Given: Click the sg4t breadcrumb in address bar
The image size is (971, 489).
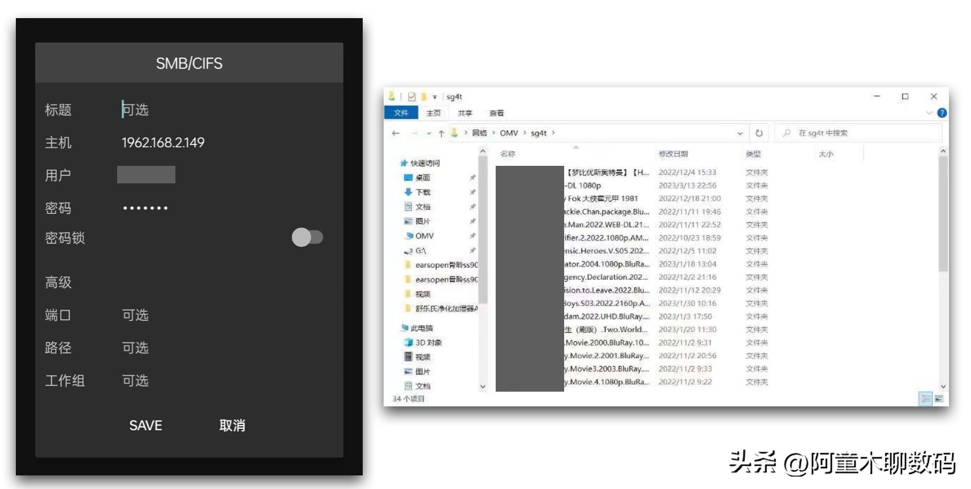Looking at the screenshot, I should coord(539,133).
